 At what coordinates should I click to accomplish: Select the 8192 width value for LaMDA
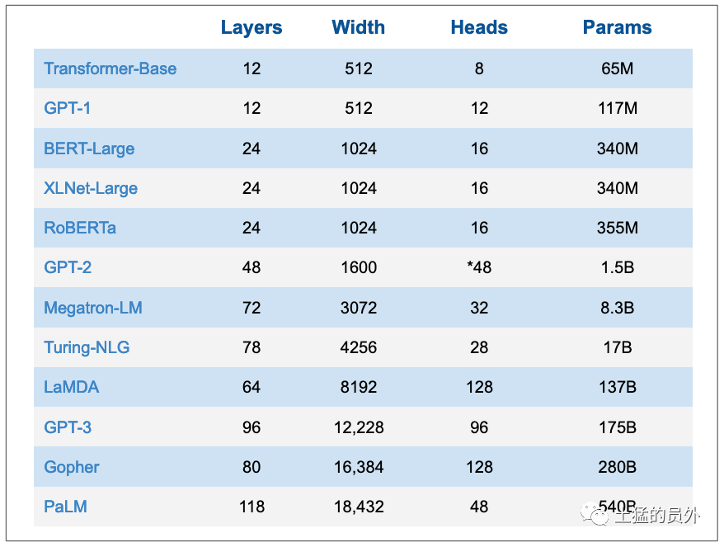tap(359, 387)
